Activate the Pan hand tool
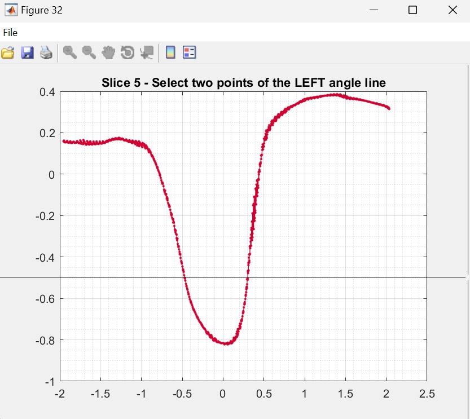The width and height of the screenshot is (470, 419). 108,53
